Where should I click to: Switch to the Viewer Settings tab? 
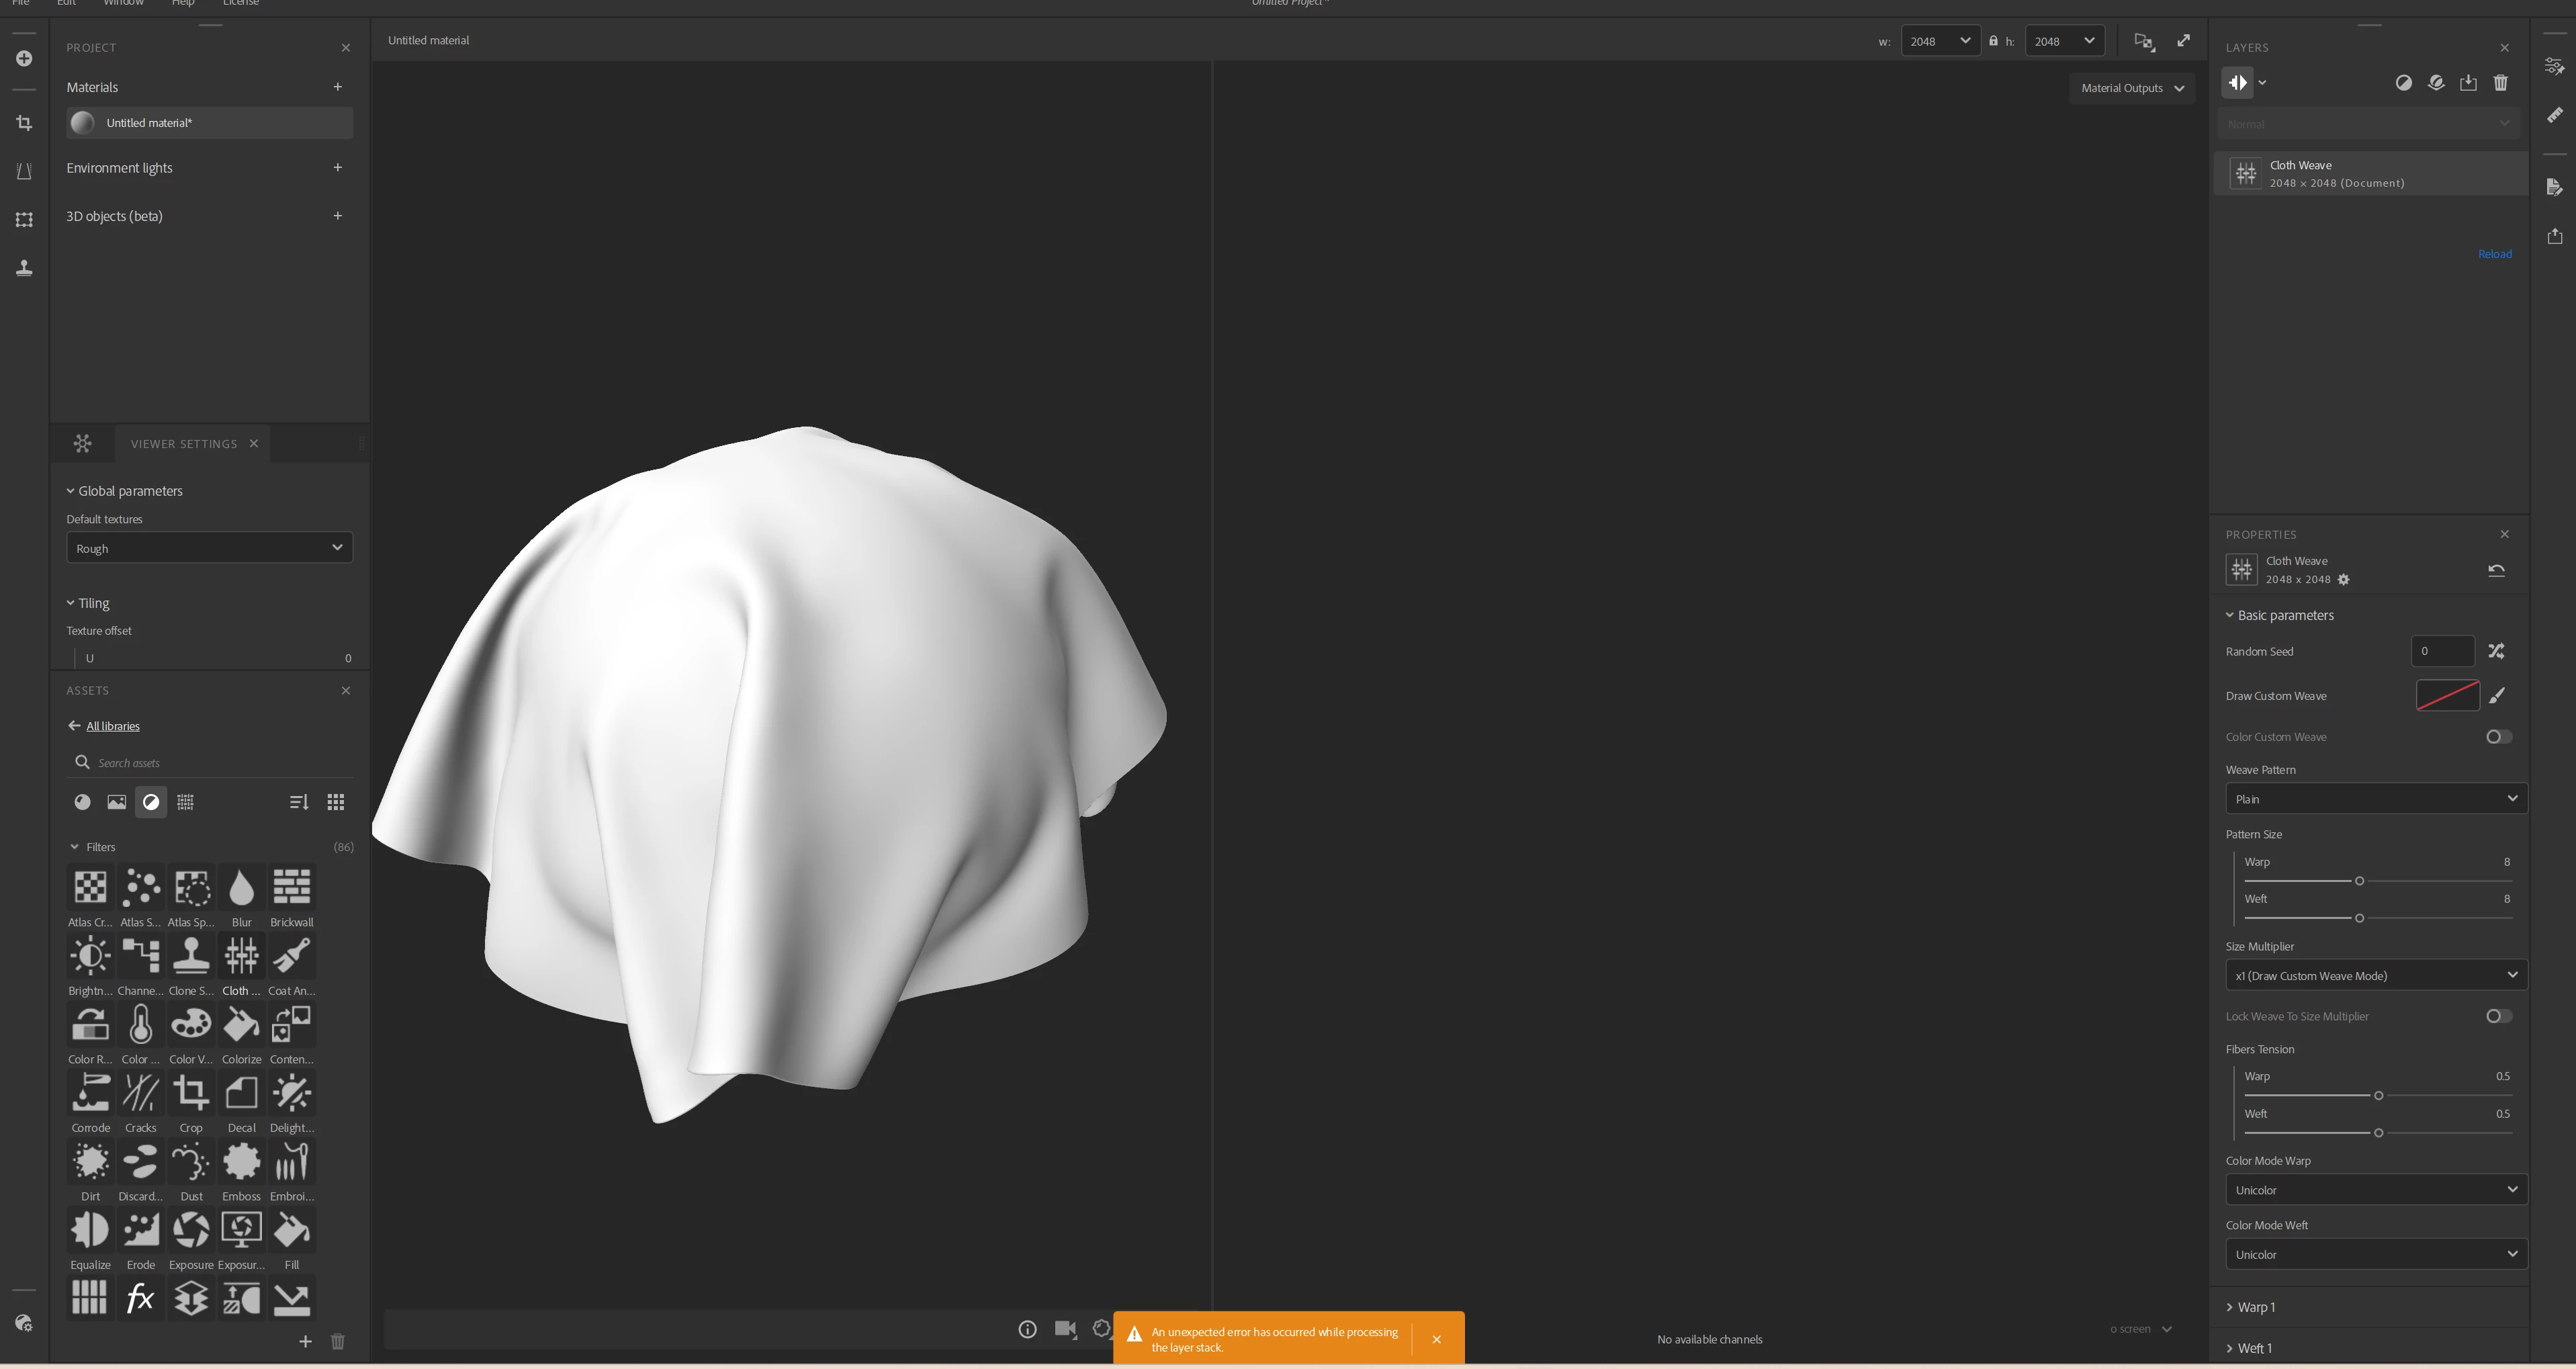coord(184,444)
